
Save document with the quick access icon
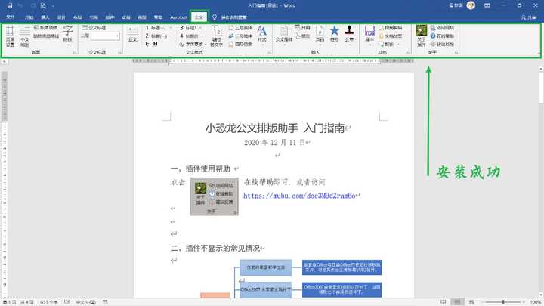pos(10,5)
